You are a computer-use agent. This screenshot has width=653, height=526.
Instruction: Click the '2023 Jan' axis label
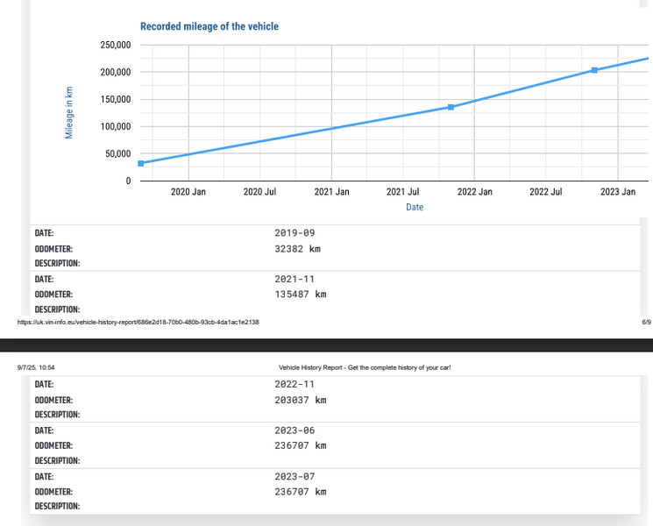(618, 192)
